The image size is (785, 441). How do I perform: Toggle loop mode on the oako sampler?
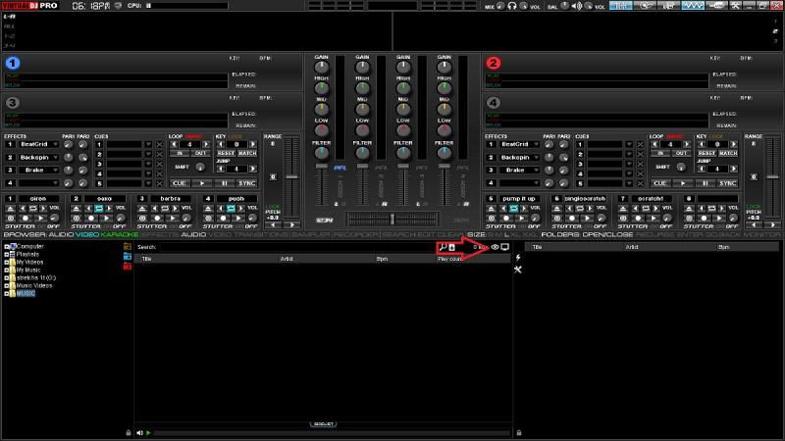pos(98,208)
